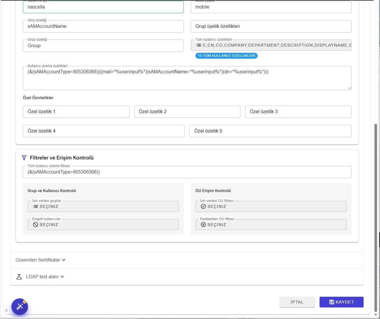Click the Kullanıcı arama özellikleri text area
This screenshot has width=380, height=319.
pyautogui.click(x=187, y=78)
